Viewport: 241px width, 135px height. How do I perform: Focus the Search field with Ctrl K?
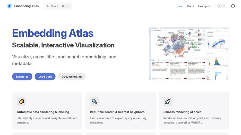coord(58,6)
